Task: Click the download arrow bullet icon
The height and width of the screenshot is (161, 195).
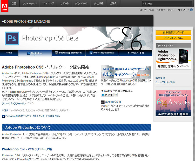Action: tap(3, 116)
